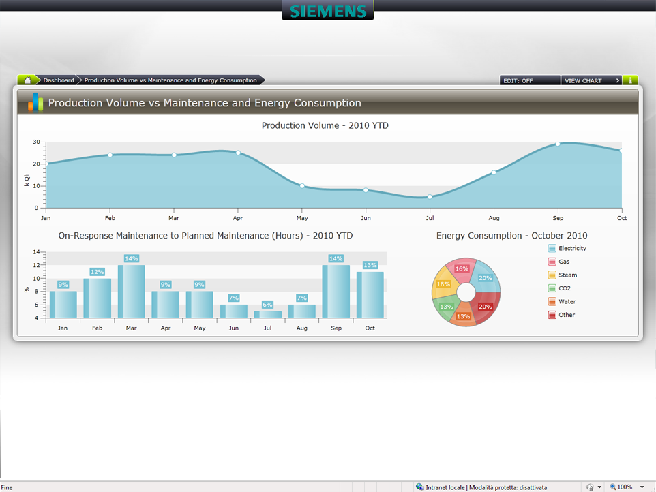Select Dashboard in the breadcrumb navigation
This screenshot has height=492, width=656.
point(59,80)
